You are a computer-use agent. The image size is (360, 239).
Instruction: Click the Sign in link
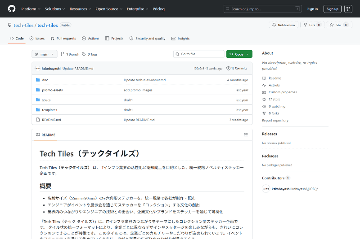coord(312,9)
